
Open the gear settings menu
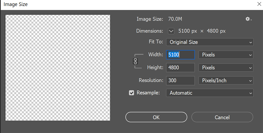[248, 19]
